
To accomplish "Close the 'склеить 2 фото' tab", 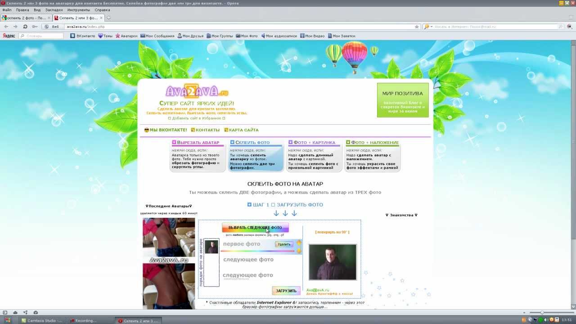I will [49, 18].
